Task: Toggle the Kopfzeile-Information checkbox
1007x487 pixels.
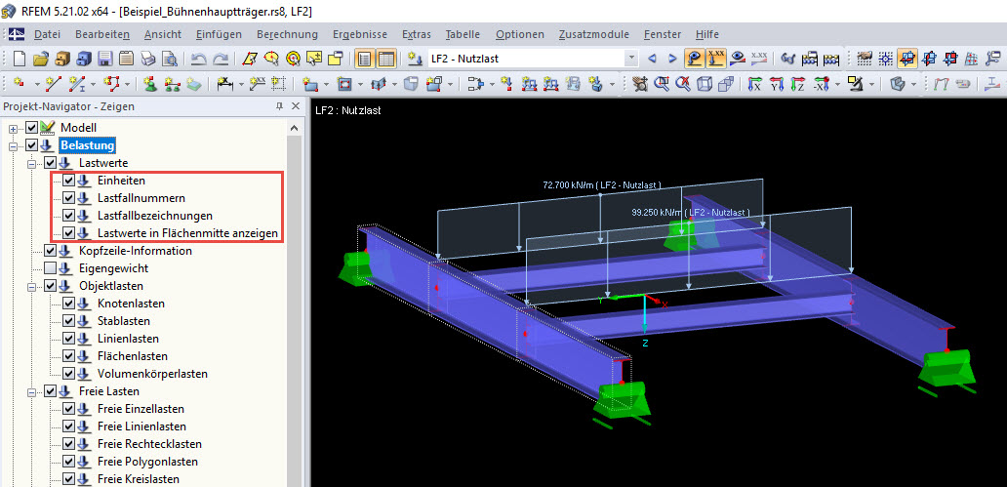Action: (50, 251)
